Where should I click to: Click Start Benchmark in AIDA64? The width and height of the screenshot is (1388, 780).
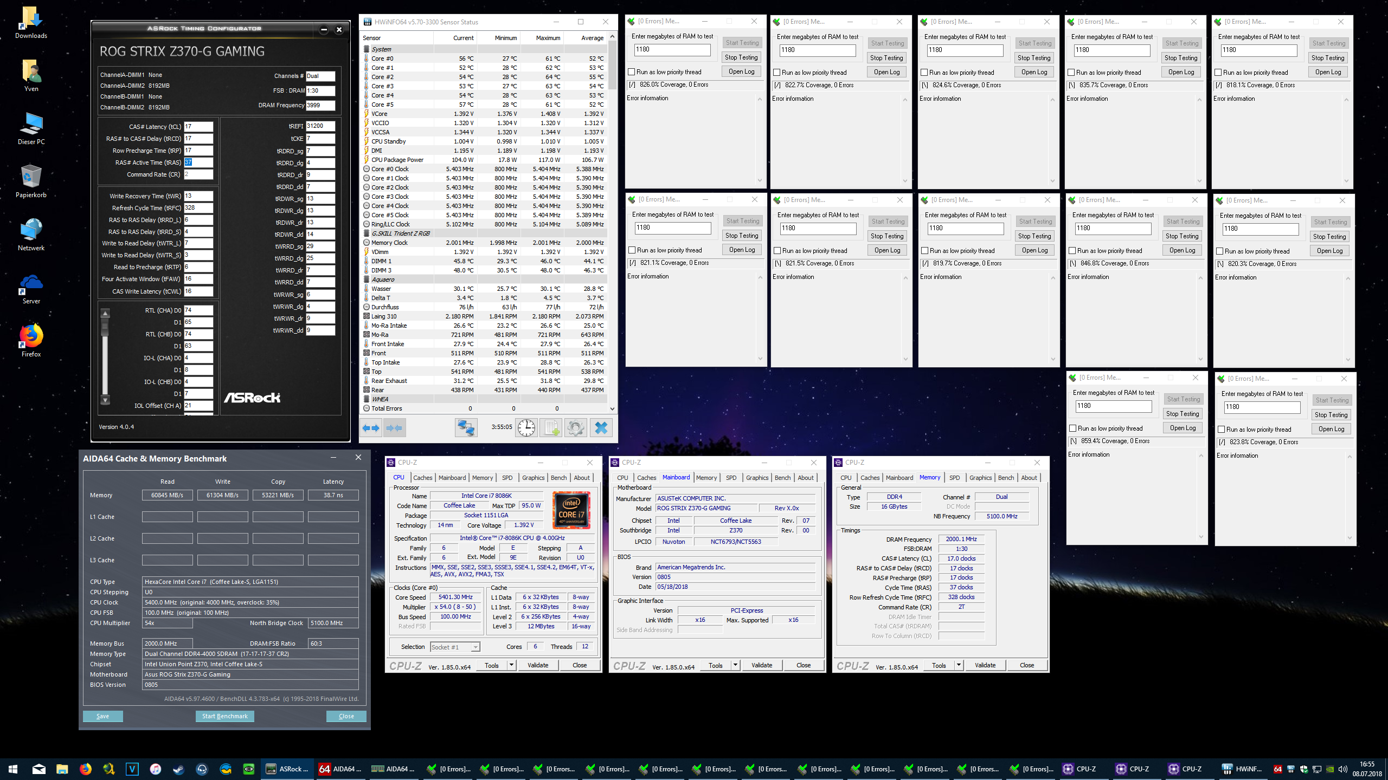click(x=224, y=716)
